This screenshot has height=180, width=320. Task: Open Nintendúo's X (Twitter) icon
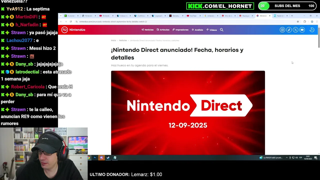pos(295,30)
